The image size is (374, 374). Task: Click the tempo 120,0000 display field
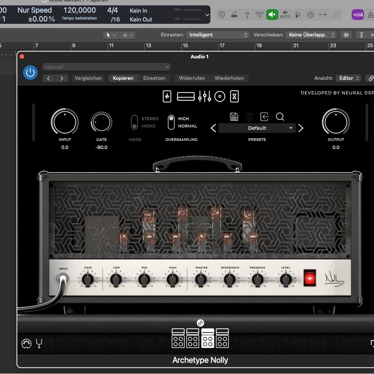tap(79, 11)
